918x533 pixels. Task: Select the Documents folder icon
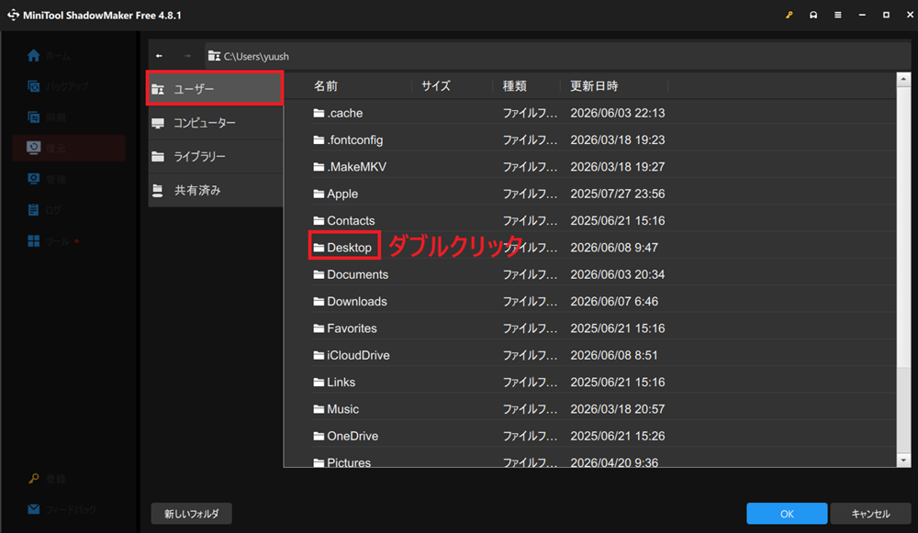pyautogui.click(x=319, y=274)
